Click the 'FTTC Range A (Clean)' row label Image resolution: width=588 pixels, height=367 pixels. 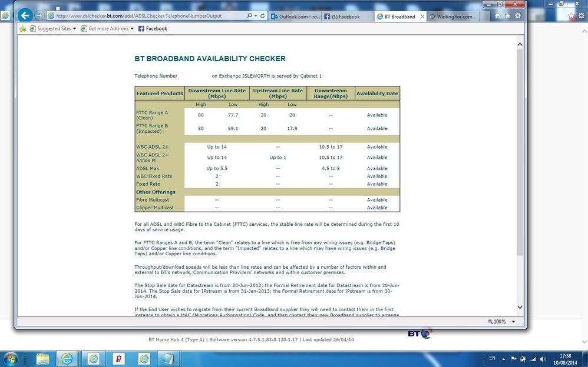(x=152, y=115)
